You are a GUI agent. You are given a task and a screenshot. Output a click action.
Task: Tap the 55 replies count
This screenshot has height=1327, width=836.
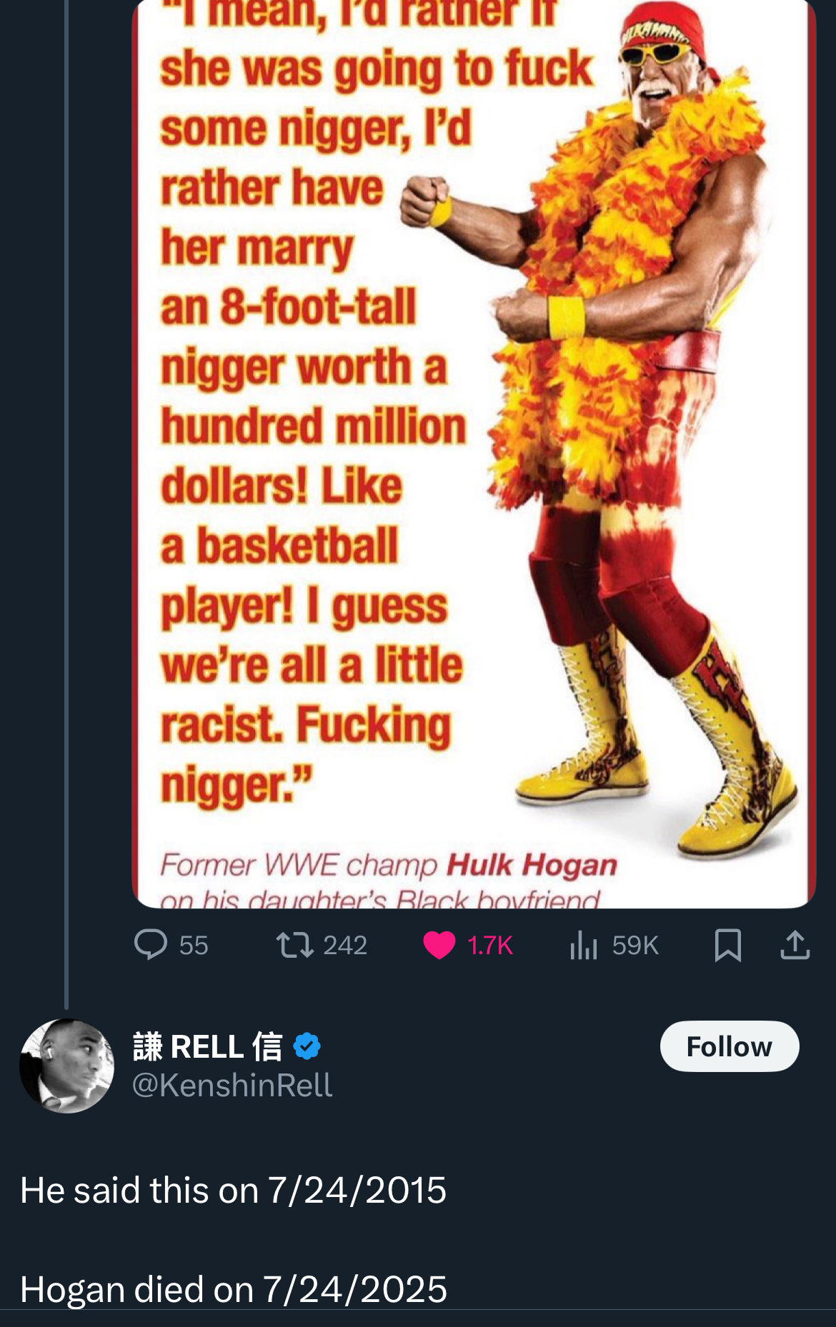[194, 945]
